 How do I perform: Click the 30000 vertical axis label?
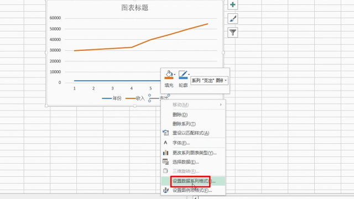55,50
